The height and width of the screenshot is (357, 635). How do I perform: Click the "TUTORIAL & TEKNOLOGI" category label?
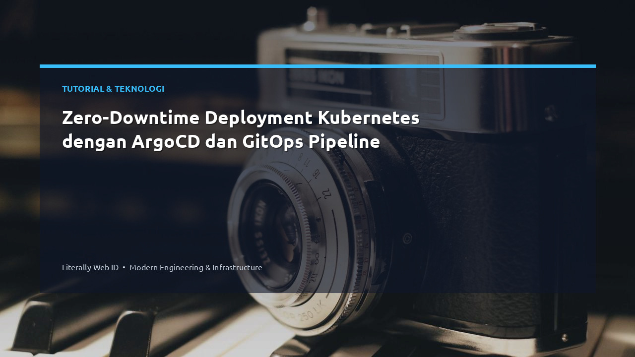click(x=113, y=89)
